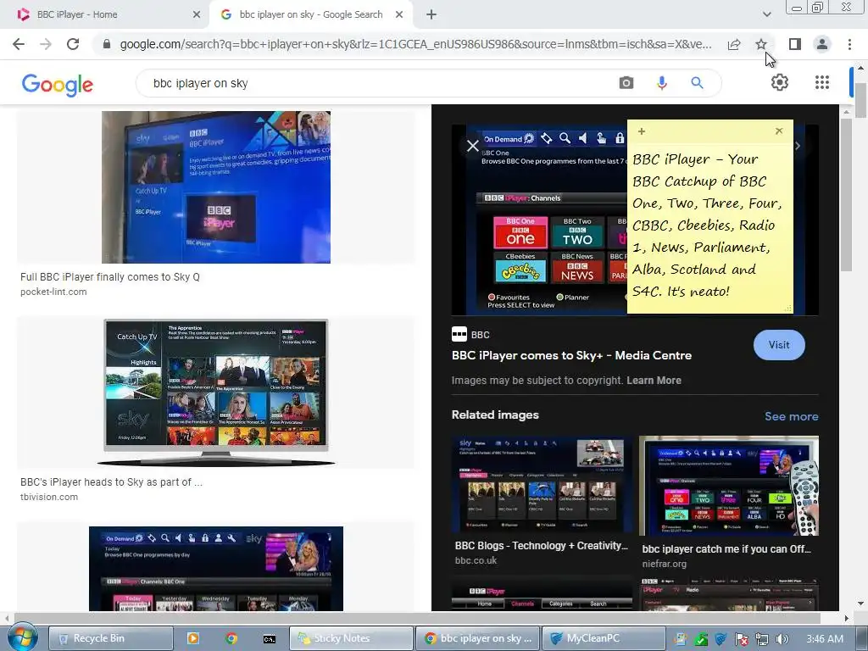Show next image in preview panel
868x651 pixels.
(798, 146)
